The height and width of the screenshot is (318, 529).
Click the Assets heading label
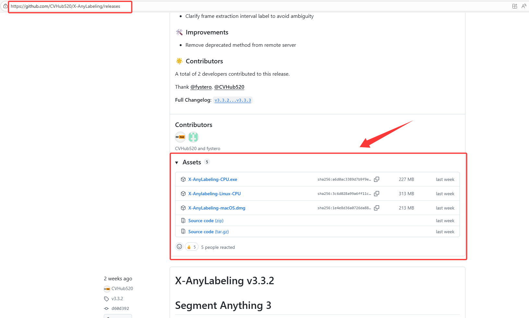(192, 162)
